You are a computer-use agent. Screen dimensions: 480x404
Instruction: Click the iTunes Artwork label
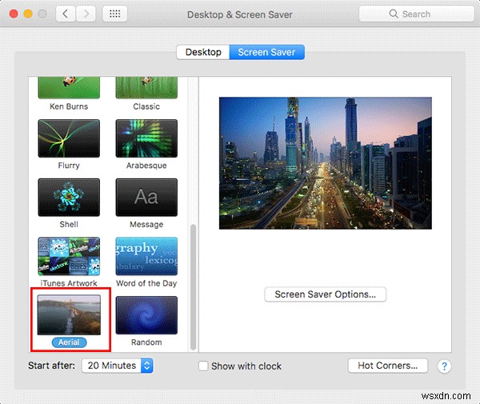[x=69, y=283]
